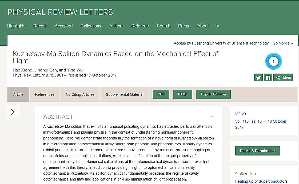Open the More share options button
299x184 pixels.
[x=283, y=78]
